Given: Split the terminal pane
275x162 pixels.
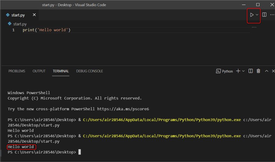Looking at the screenshot, I should coord(251,71).
